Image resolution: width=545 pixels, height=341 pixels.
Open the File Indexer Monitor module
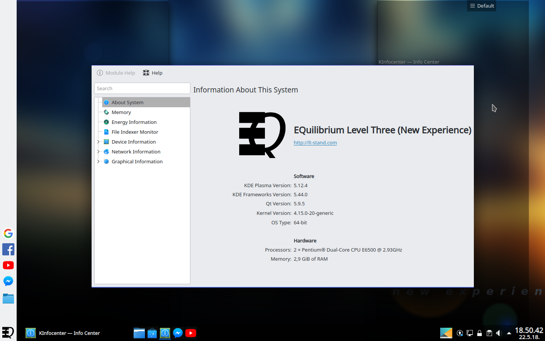135,132
